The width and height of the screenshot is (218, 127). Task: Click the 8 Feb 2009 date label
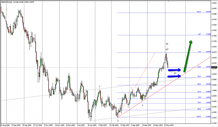tap(103, 125)
